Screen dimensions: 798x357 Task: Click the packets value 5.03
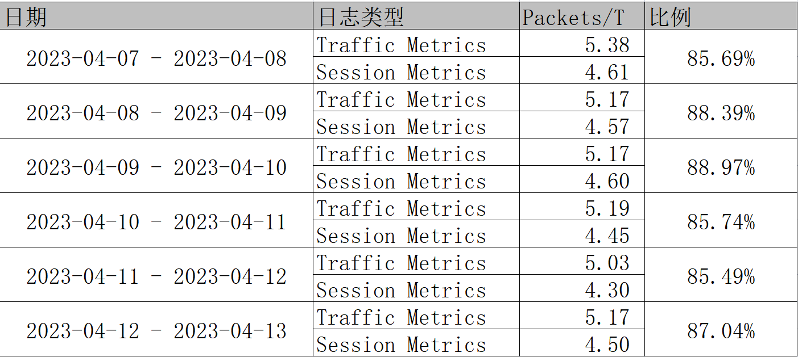[x=607, y=262]
